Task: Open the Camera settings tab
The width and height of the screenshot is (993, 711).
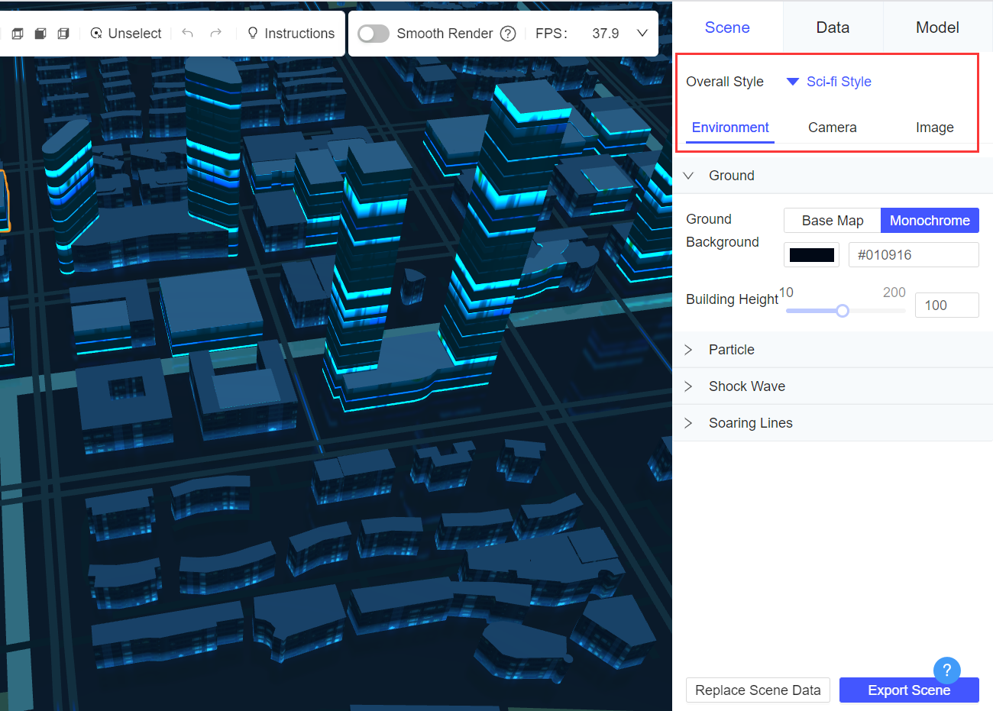Action: coord(832,127)
